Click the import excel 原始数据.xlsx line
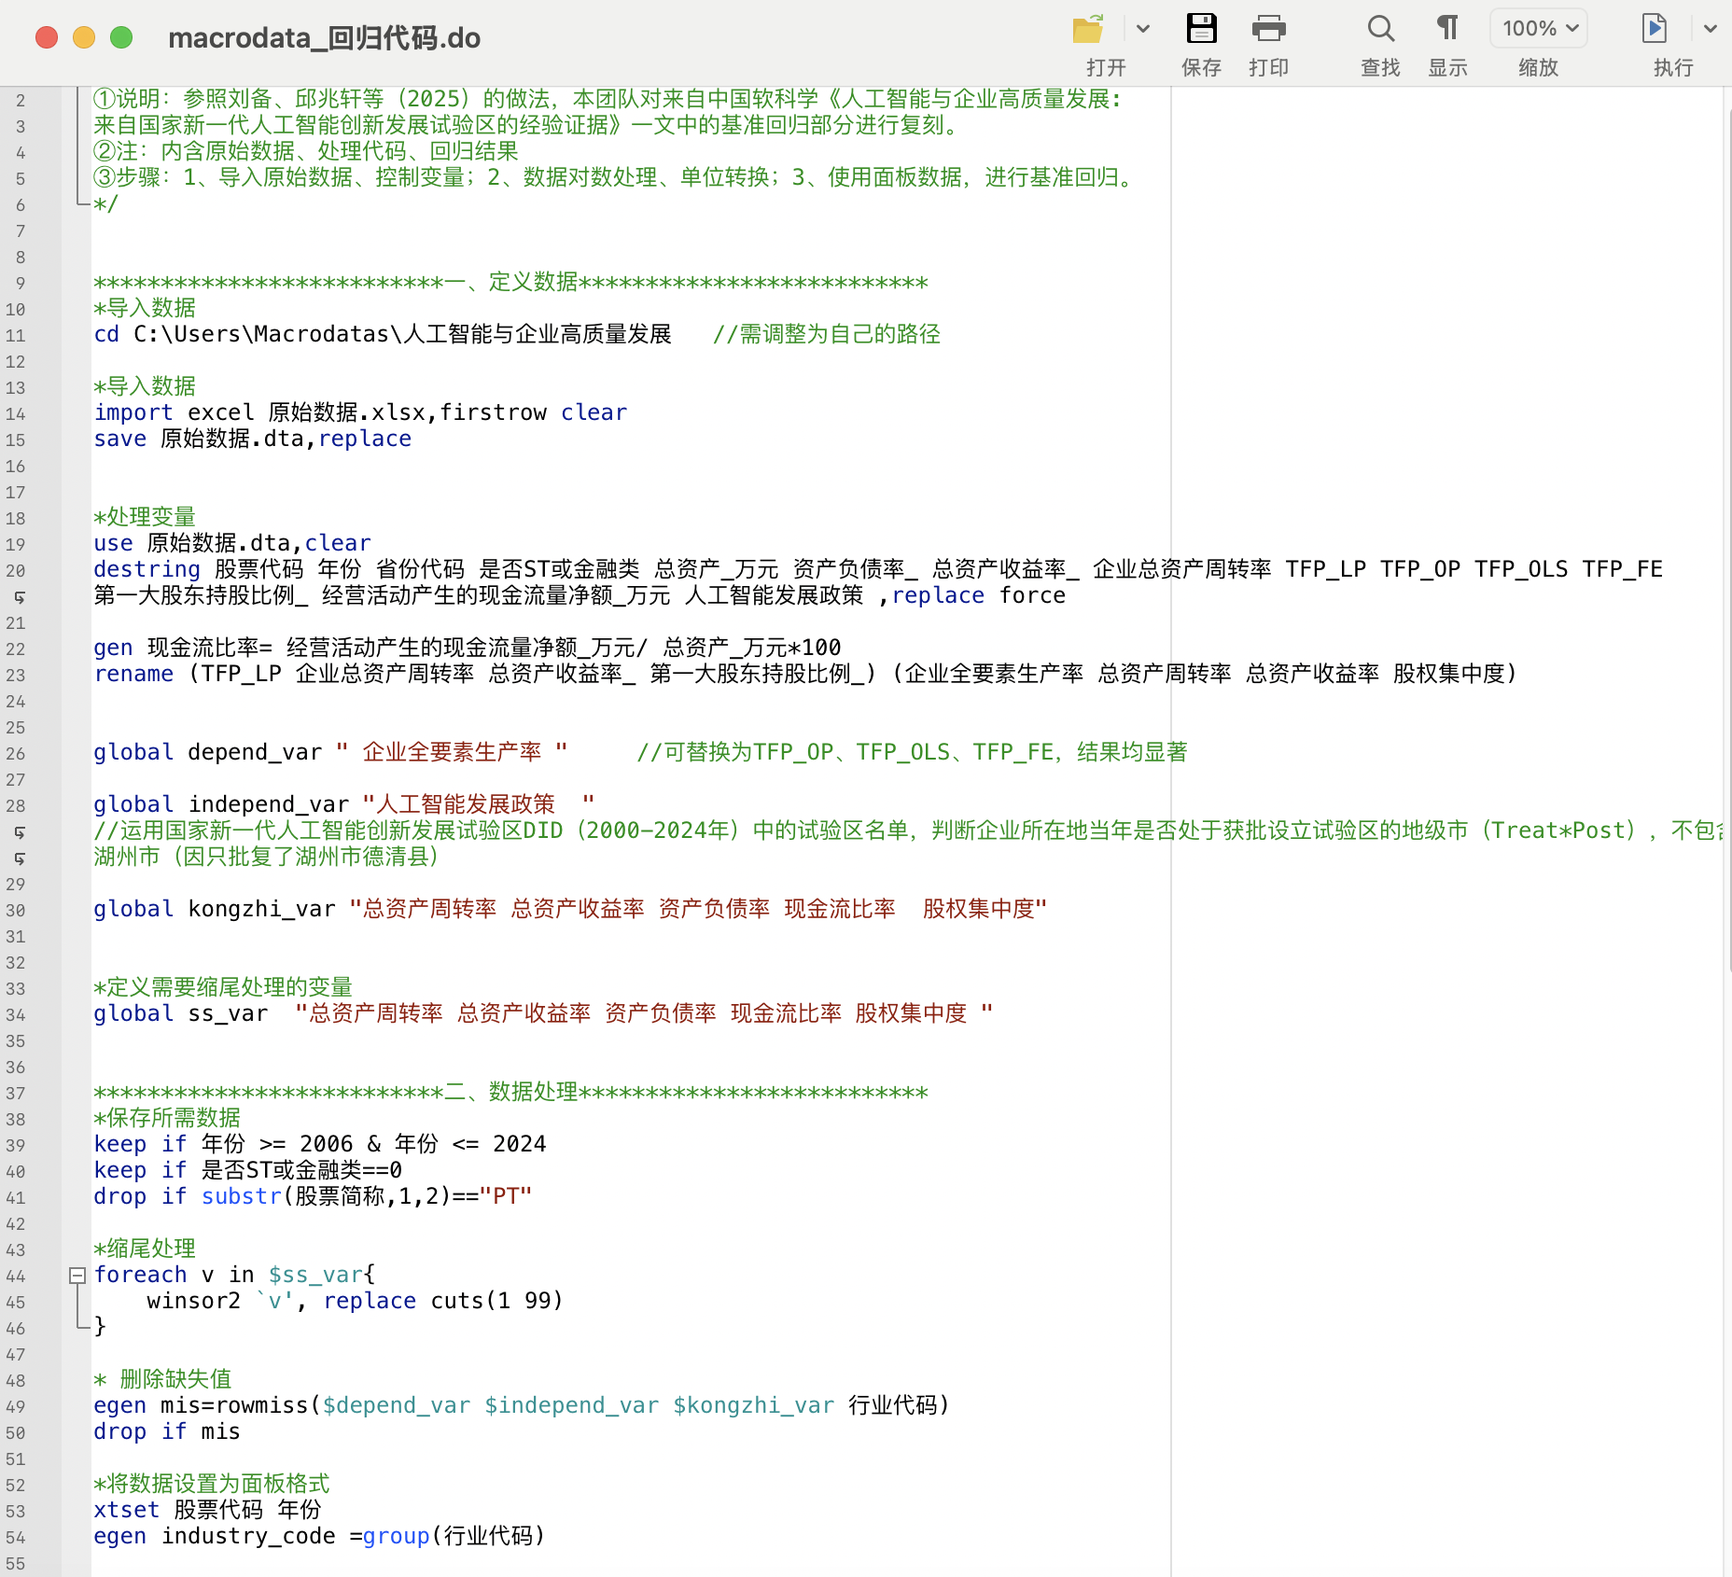 click(x=360, y=413)
